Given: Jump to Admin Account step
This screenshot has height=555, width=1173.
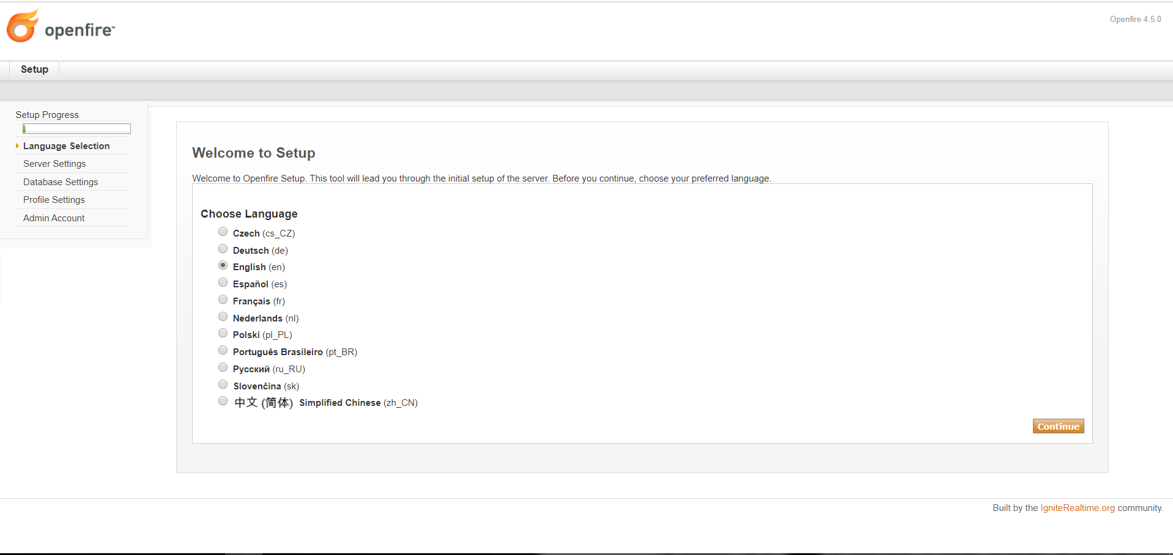Looking at the screenshot, I should (x=54, y=218).
